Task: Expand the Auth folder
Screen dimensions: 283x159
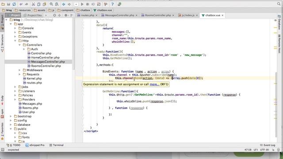Action: [x=24, y=49]
